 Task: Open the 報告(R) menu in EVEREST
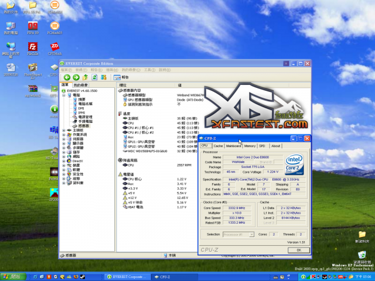(x=96, y=70)
